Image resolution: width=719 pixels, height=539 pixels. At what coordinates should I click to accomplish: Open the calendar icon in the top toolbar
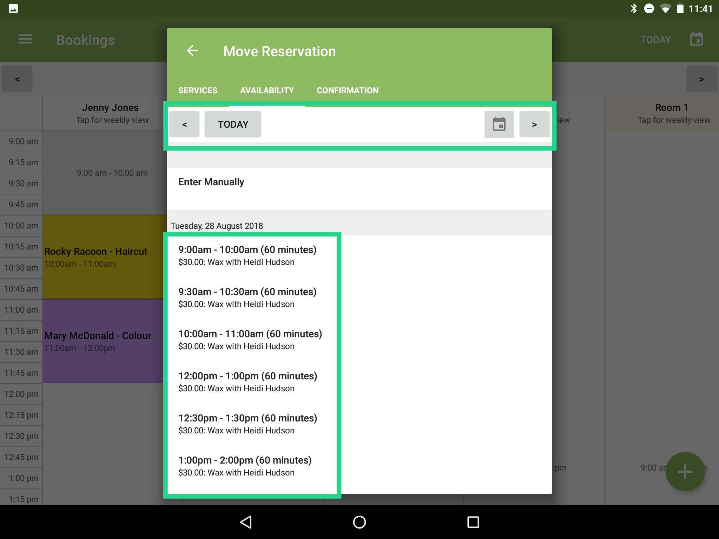point(697,39)
